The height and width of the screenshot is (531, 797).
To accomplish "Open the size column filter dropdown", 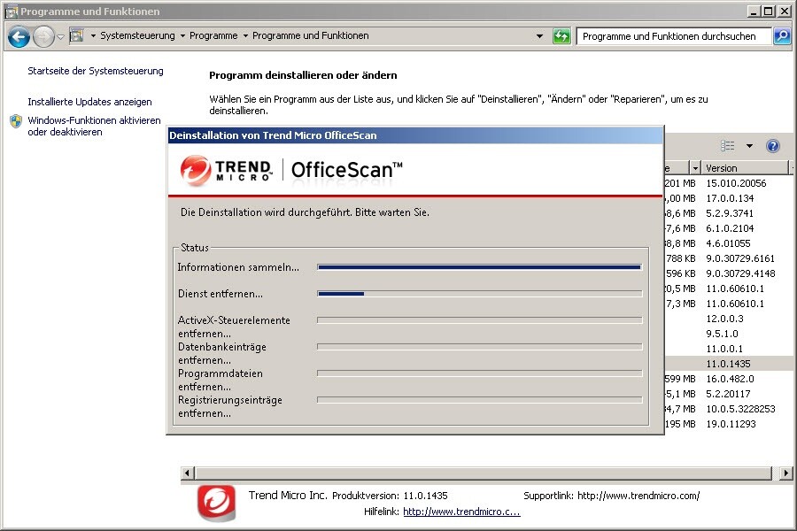I will pos(695,168).
